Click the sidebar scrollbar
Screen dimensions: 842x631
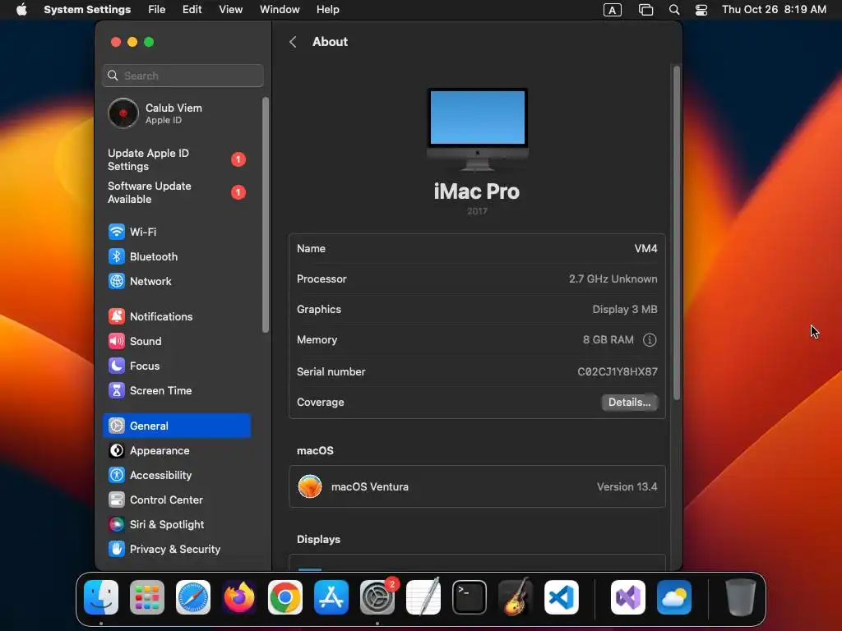266,214
